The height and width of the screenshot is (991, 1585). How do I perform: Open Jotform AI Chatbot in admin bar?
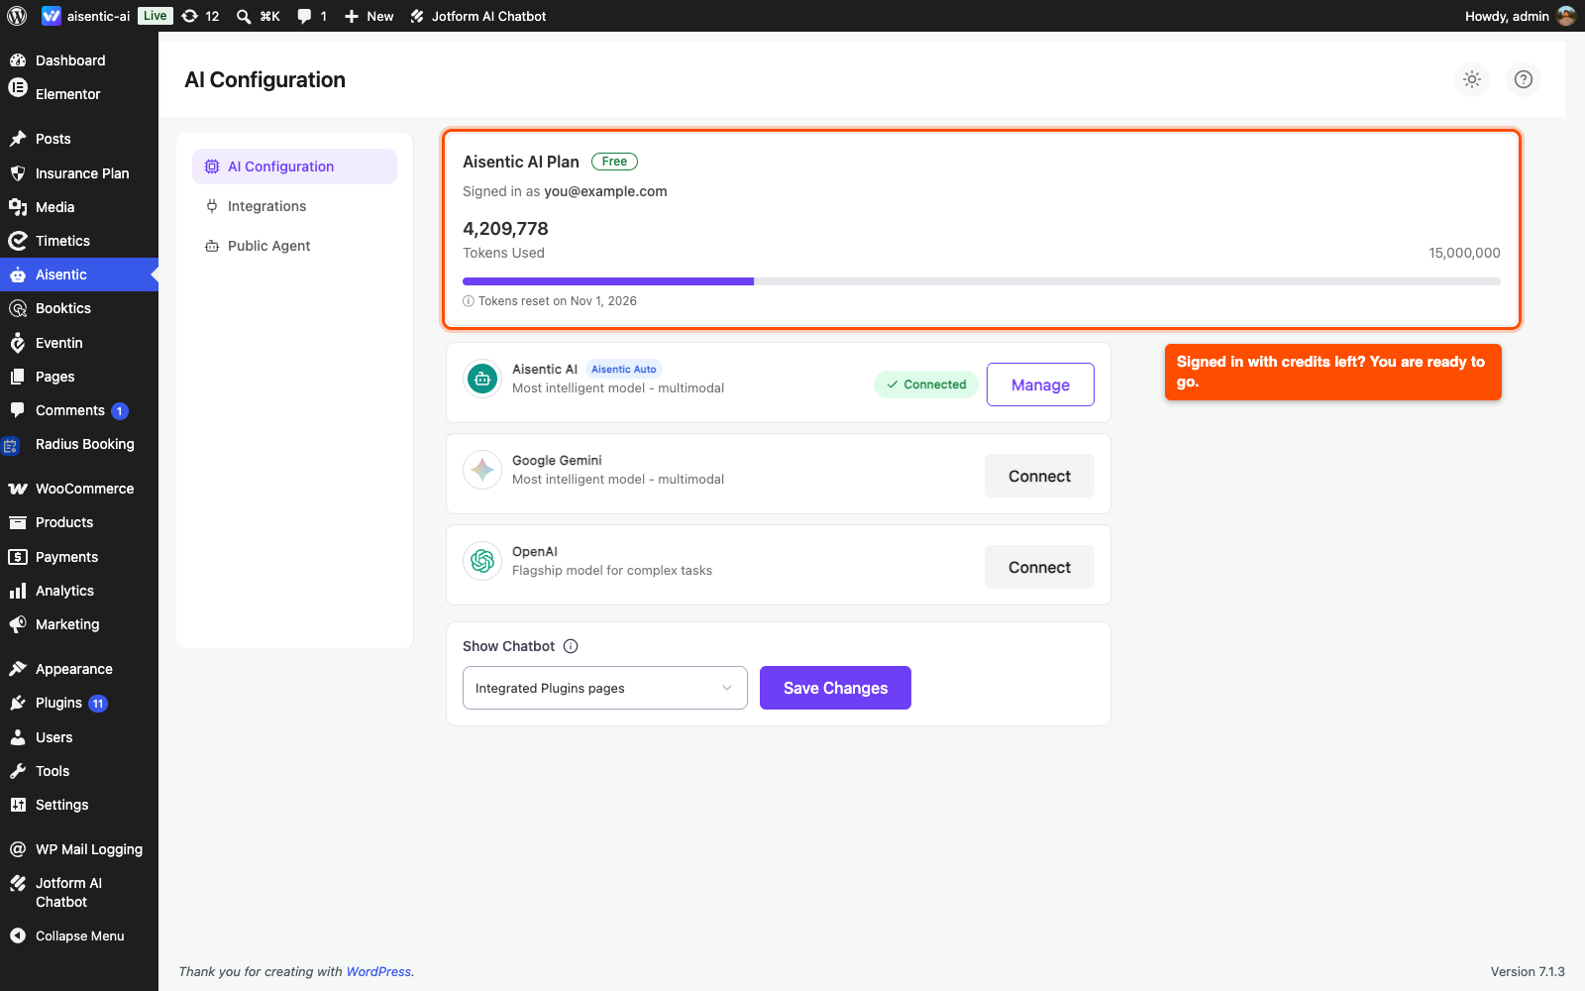click(478, 16)
